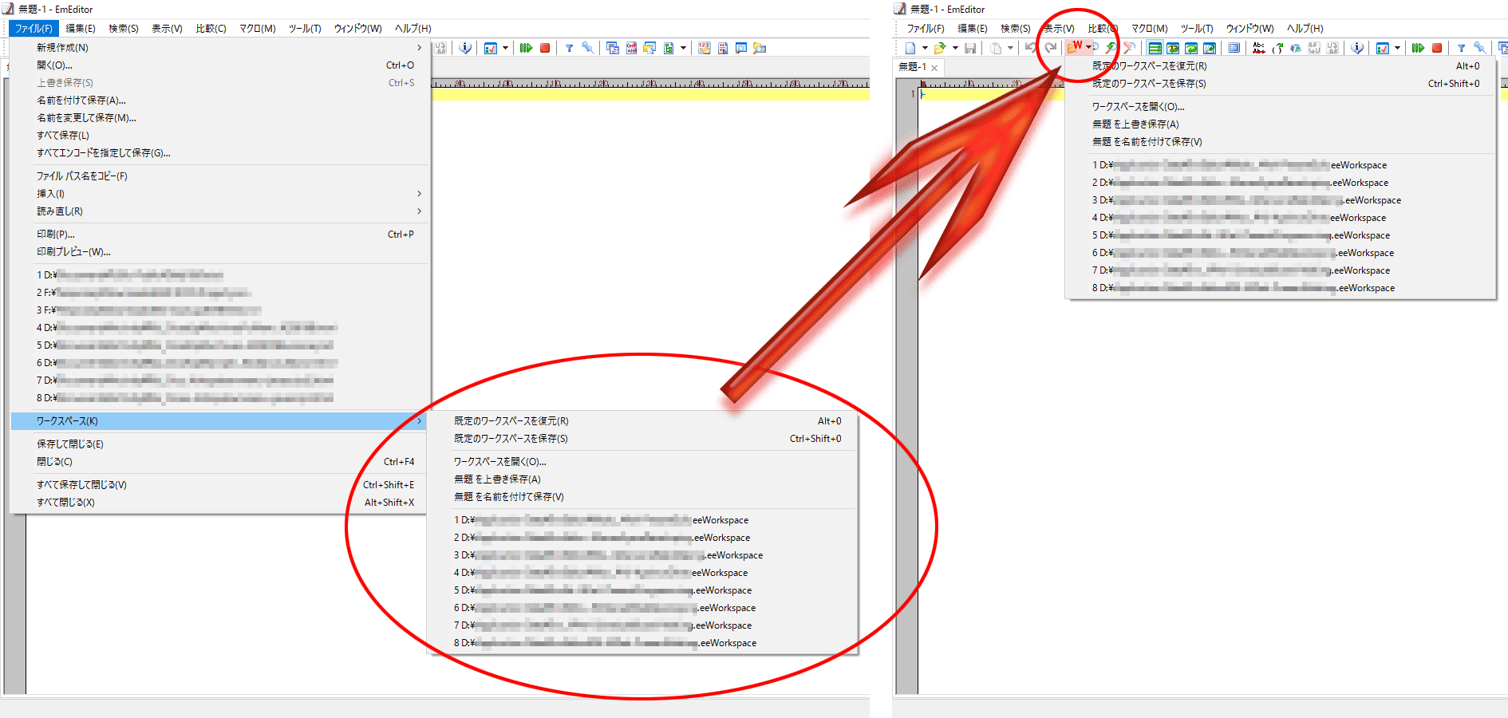The width and height of the screenshot is (1508, 718).
Task: Click 既定のワークスペースを復元(R) in left submenu
Action: pyautogui.click(x=511, y=420)
